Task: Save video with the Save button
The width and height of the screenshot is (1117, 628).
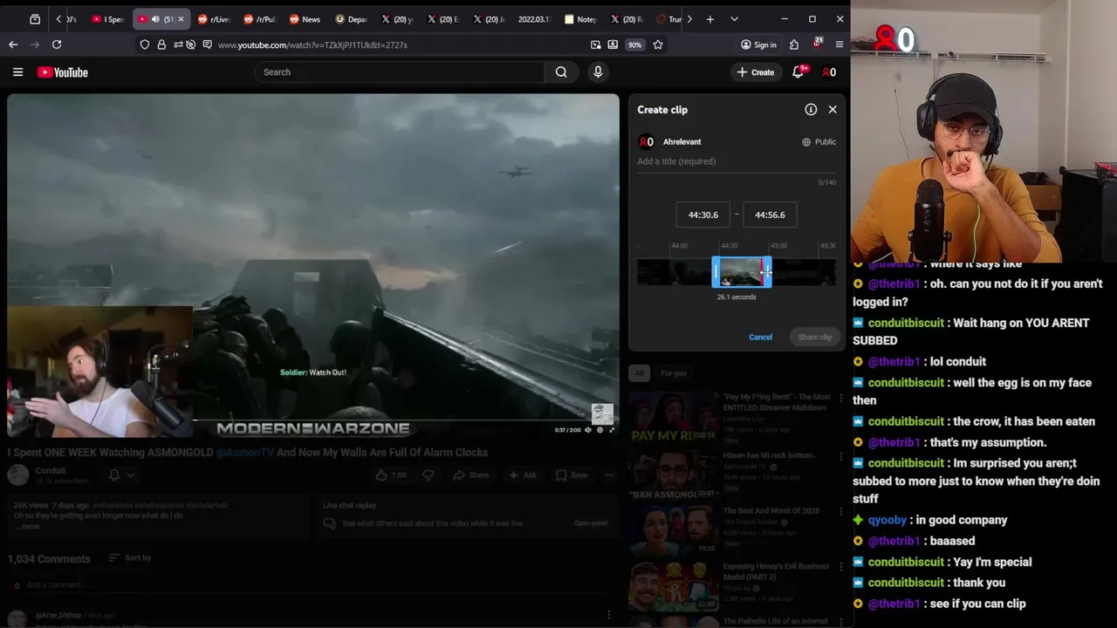Action: click(571, 475)
